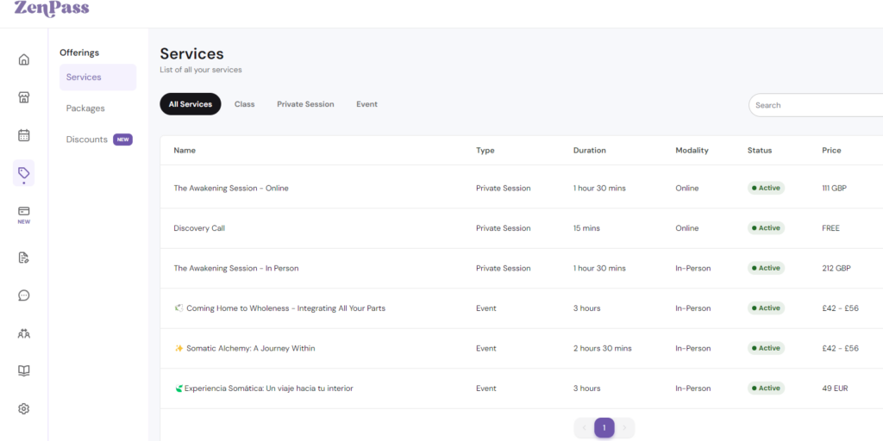Go to page 1 in pagination
This screenshot has width=883, height=441.
tap(604, 428)
